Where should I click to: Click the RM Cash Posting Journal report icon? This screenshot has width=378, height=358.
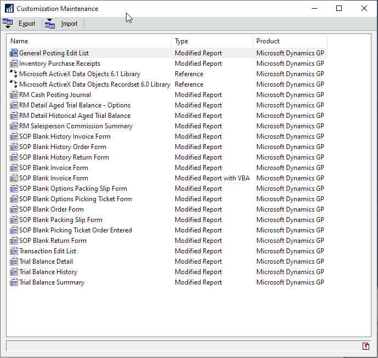coord(14,95)
